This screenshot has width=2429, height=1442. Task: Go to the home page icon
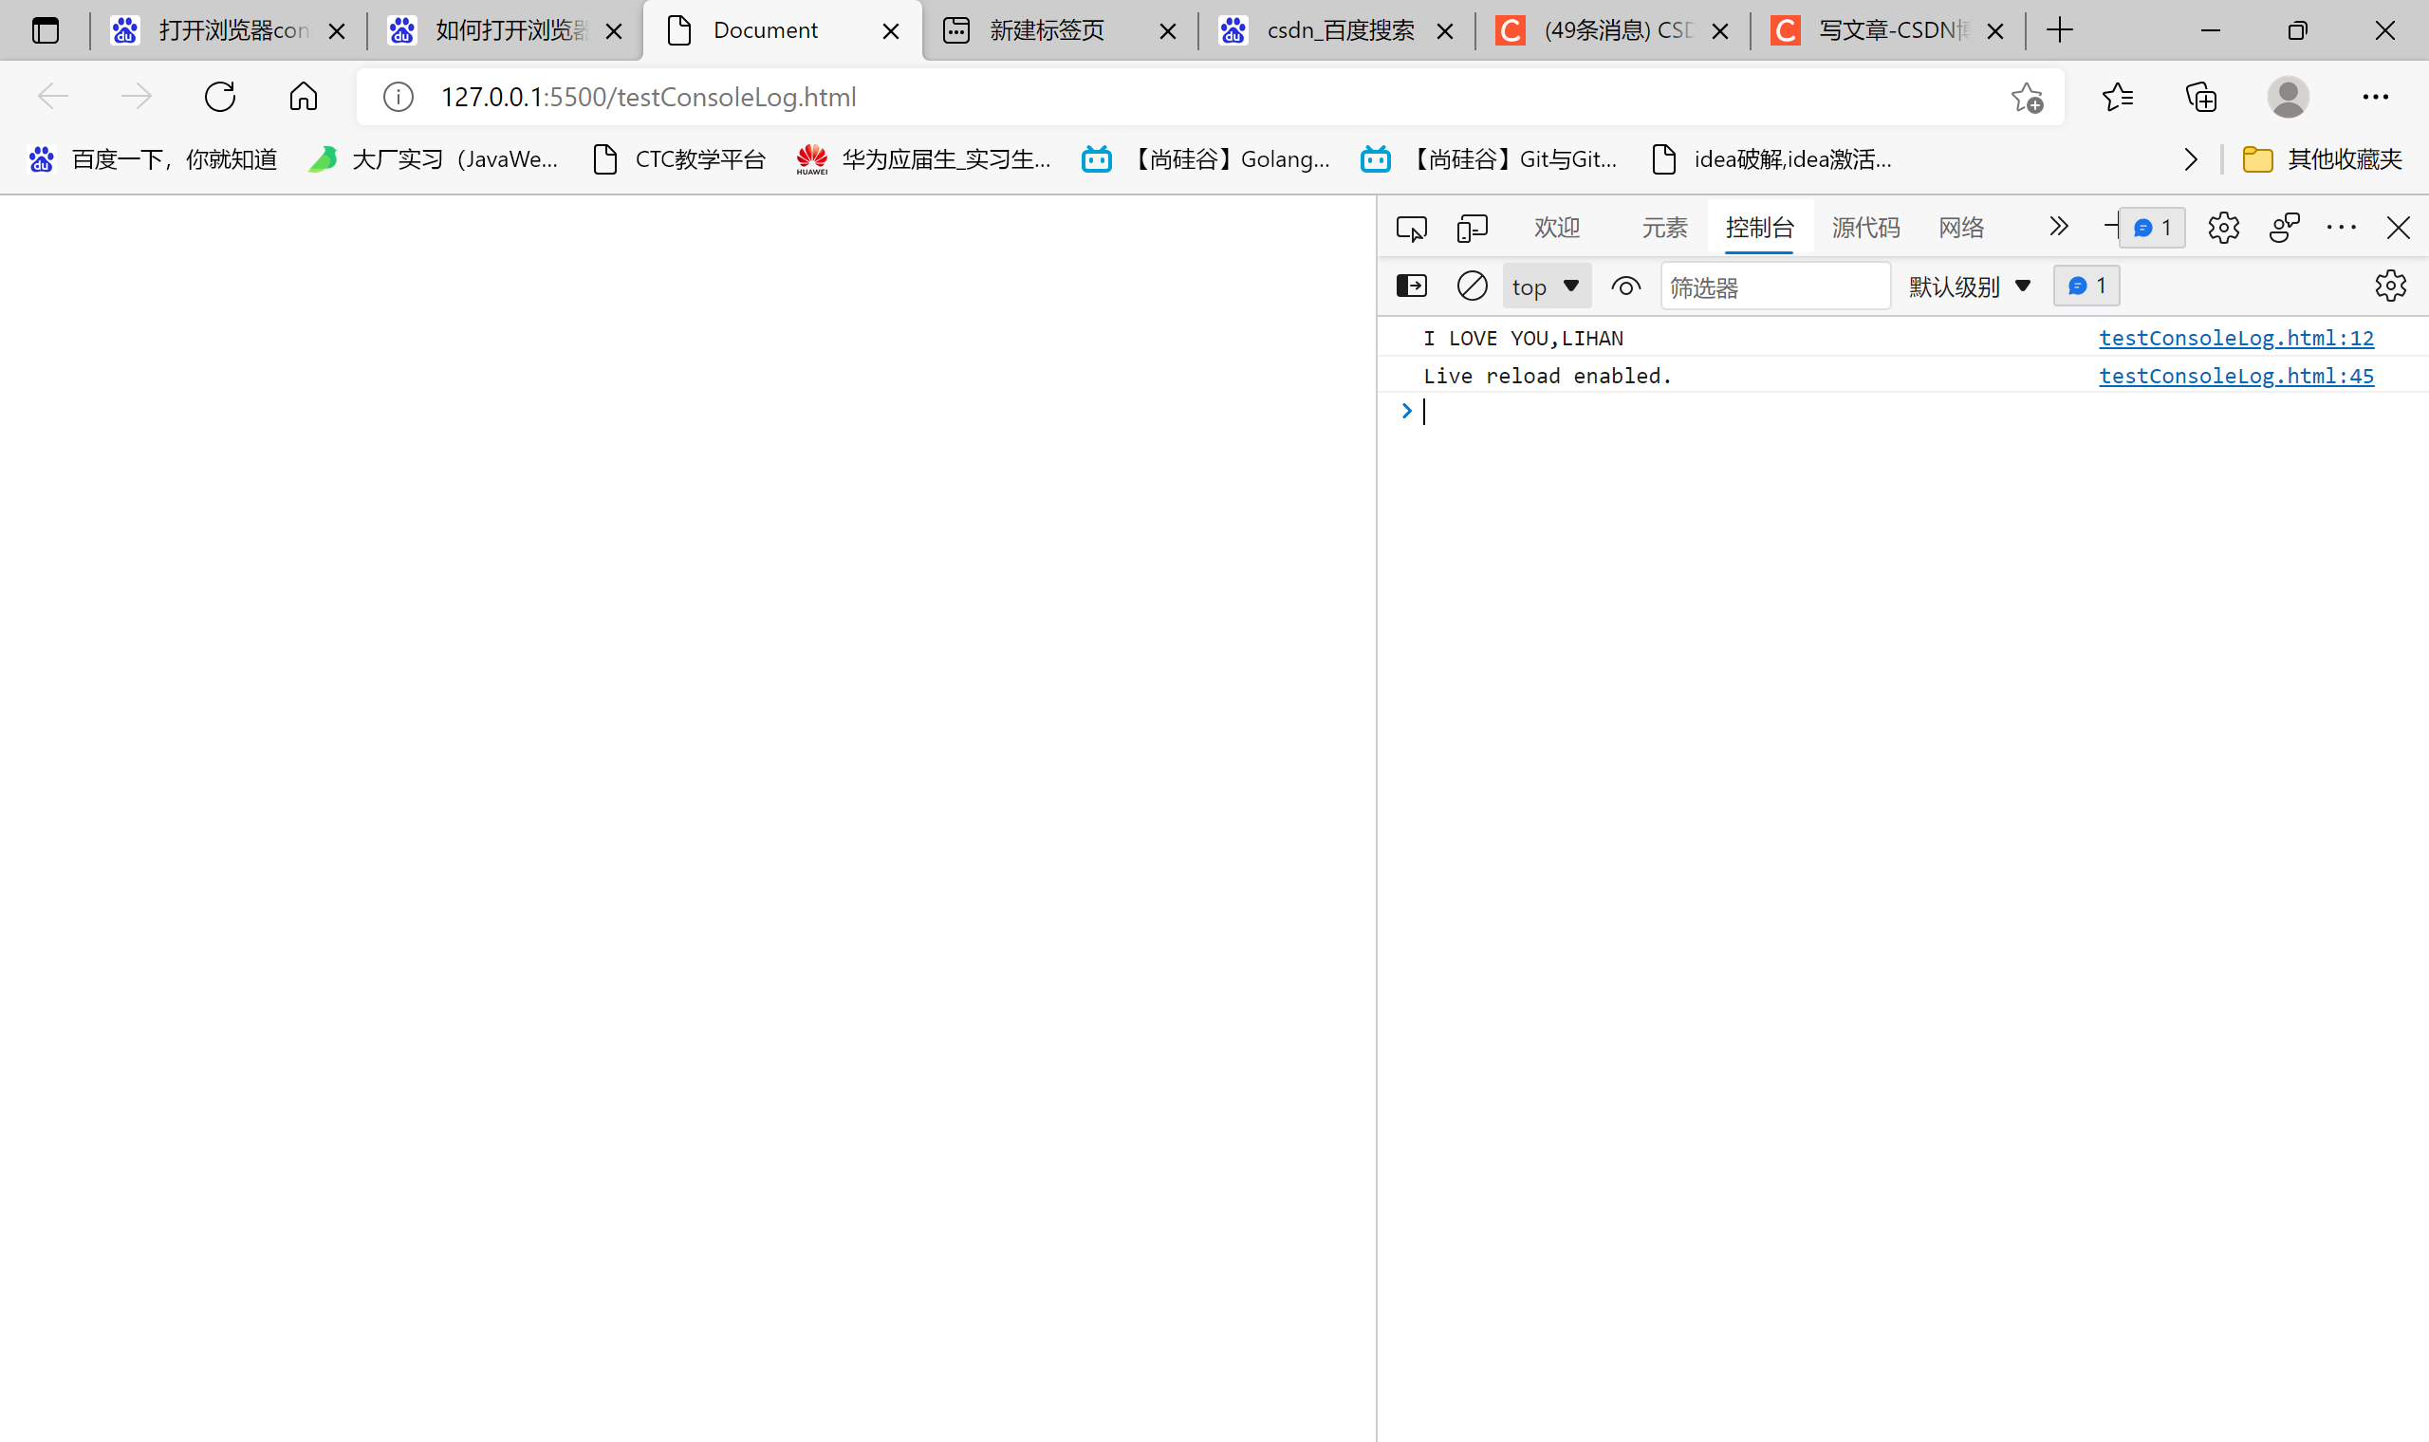303,97
